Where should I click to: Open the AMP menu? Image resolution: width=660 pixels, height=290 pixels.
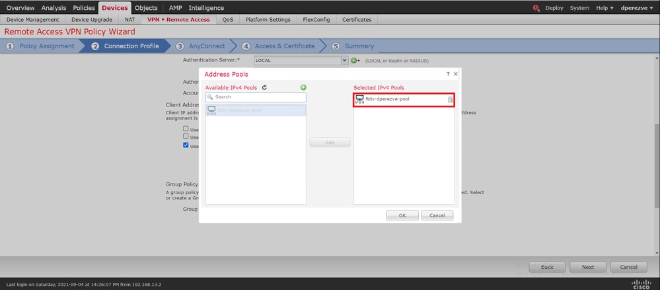[176, 8]
